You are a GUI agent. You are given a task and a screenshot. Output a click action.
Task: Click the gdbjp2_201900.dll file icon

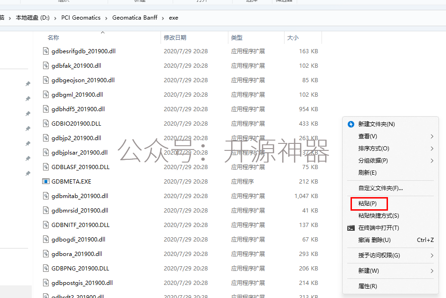pyautogui.click(x=46, y=138)
